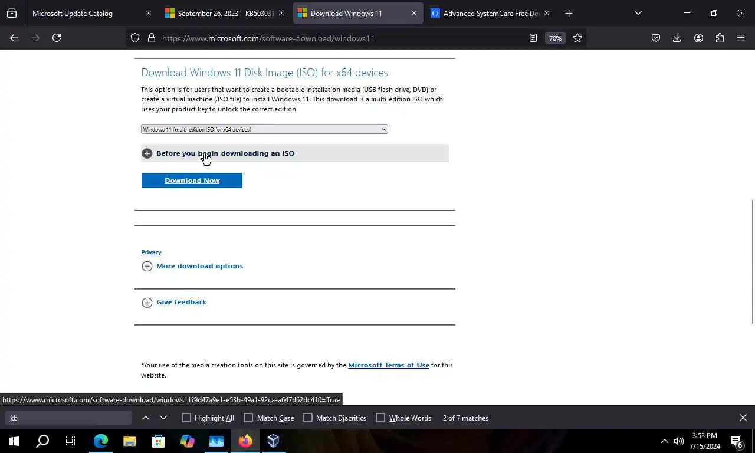This screenshot has height=453, width=755.
Task: Show hidden system tray icons
Action: (x=665, y=441)
